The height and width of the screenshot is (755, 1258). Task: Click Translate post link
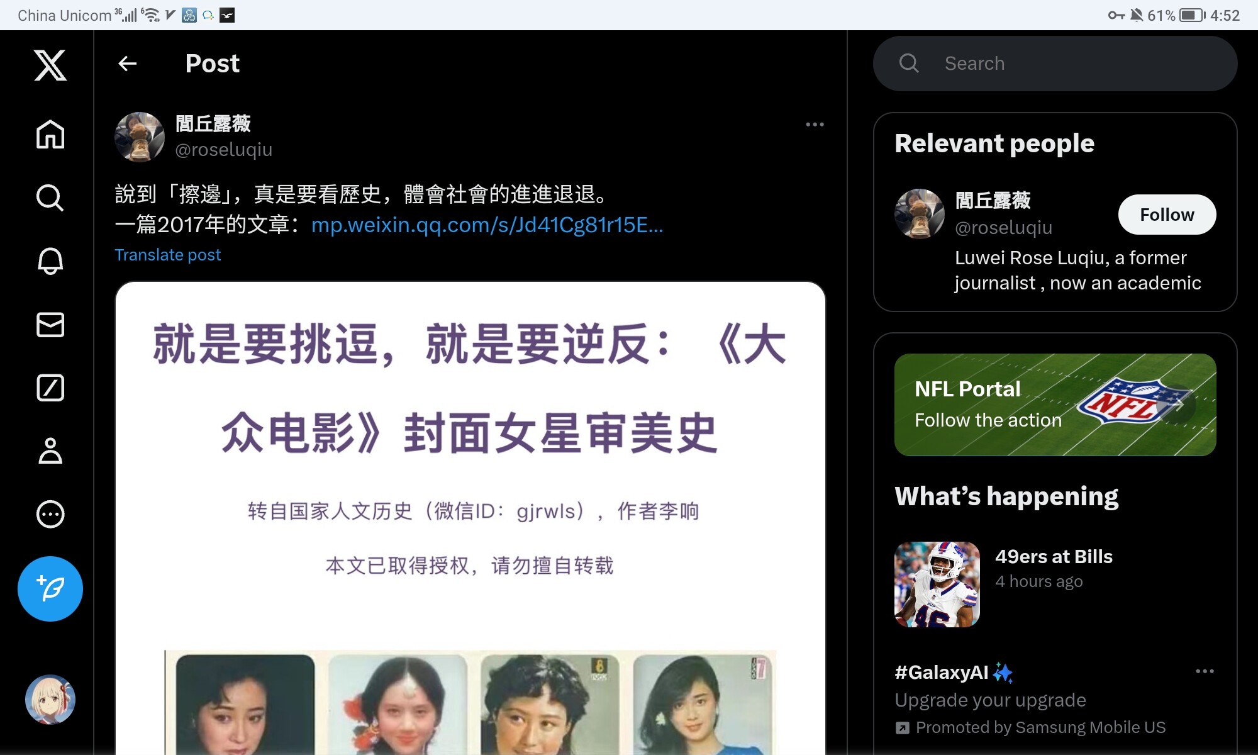[167, 255]
